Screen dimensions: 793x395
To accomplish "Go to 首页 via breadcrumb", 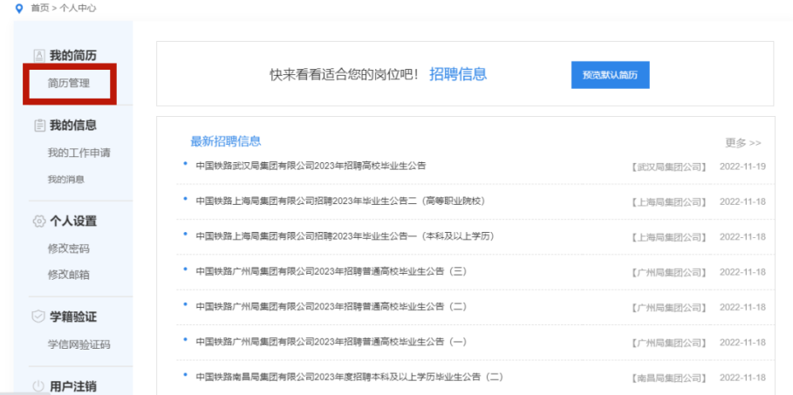I will point(39,8).
